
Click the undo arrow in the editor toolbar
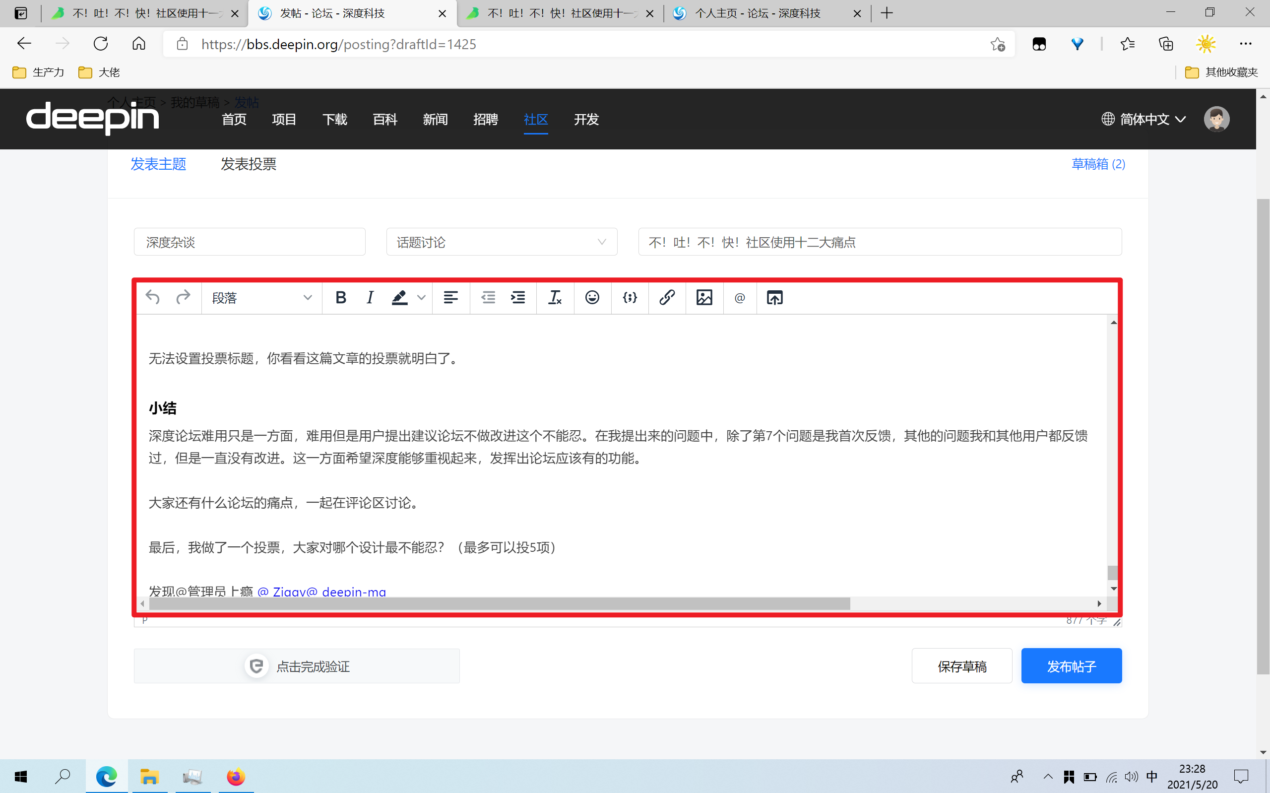point(152,298)
